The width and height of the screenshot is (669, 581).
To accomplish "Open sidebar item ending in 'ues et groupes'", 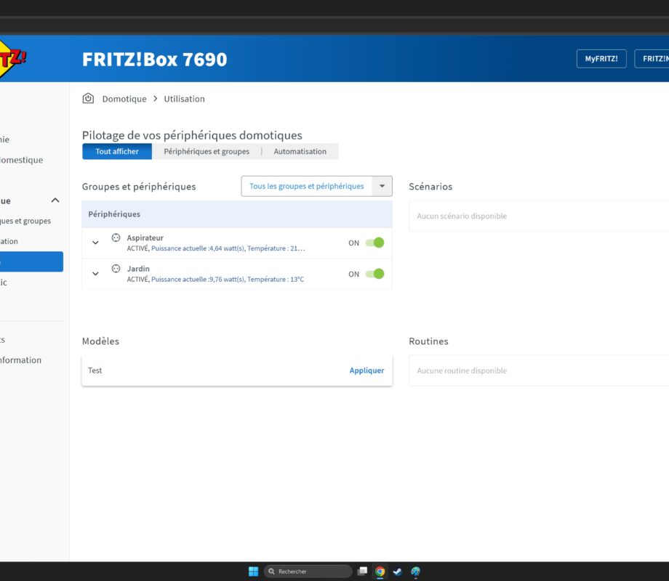I will click(25, 221).
